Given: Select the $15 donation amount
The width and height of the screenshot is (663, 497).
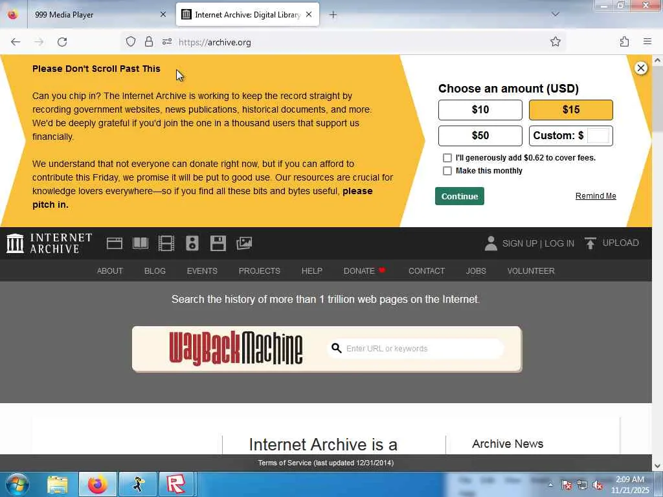Looking at the screenshot, I should coord(571,110).
